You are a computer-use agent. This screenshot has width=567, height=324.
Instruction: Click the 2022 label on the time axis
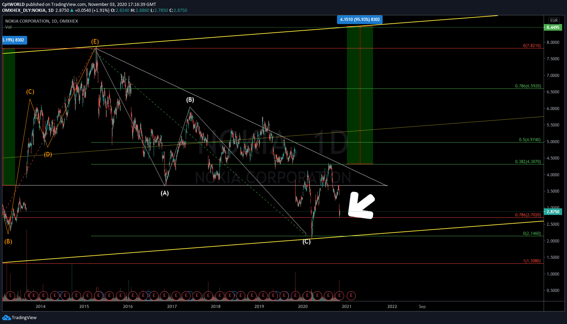pyautogui.click(x=392, y=307)
